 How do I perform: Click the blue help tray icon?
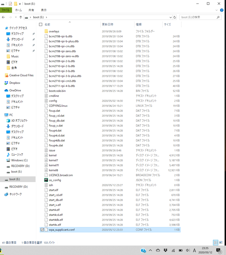pos(143,250)
